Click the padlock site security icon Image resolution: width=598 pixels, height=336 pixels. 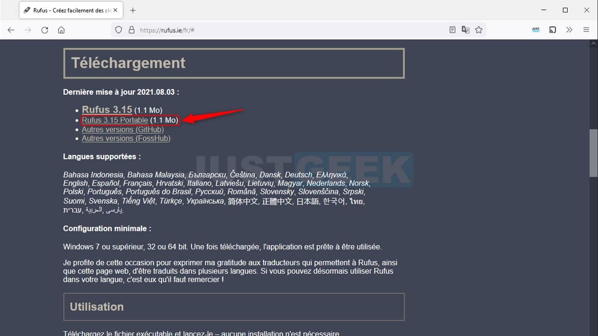pyautogui.click(x=131, y=30)
